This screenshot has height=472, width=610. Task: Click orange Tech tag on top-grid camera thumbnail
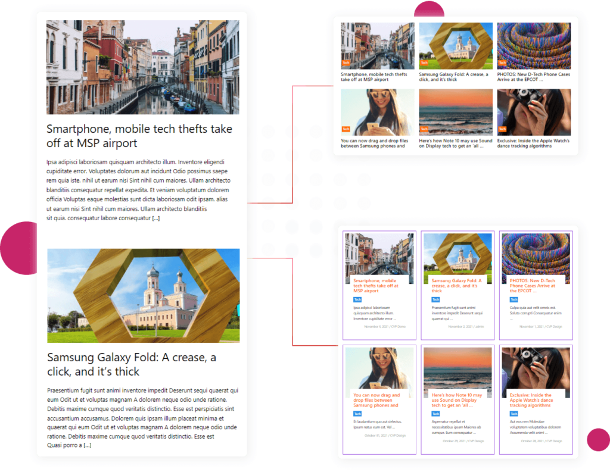point(502,129)
